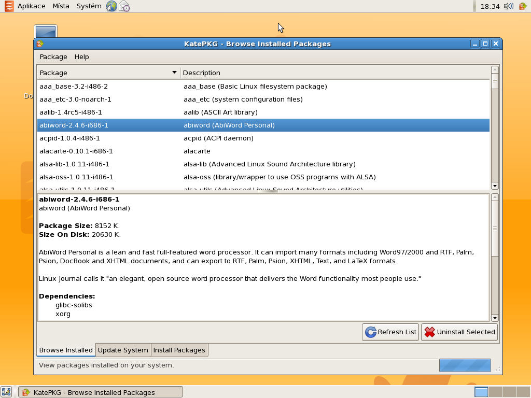Click the details pane scrollbar thumb

(495, 229)
